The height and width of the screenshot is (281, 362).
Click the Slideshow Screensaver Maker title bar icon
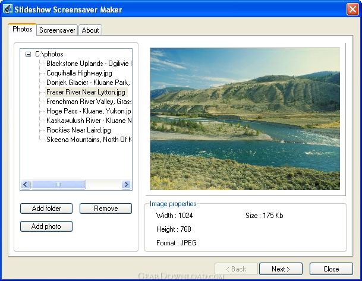[8, 8]
